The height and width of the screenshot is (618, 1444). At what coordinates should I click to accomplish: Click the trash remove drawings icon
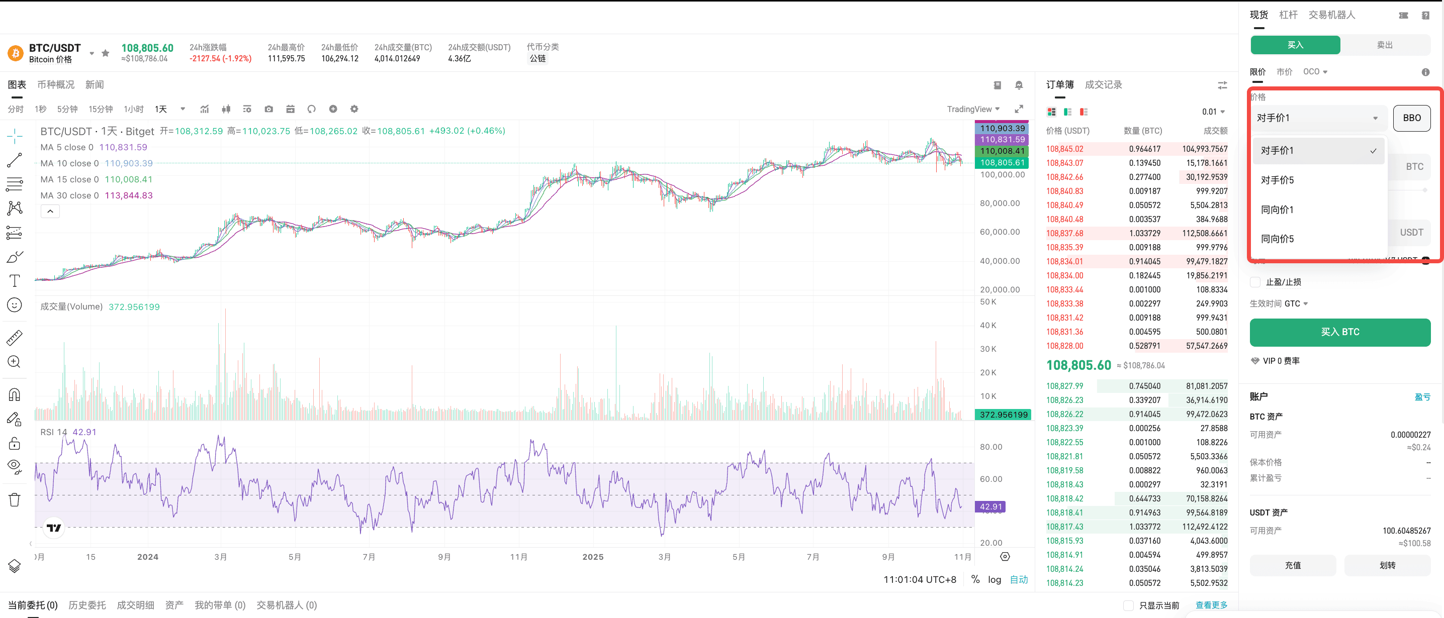pyautogui.click(x=15, y=499)
